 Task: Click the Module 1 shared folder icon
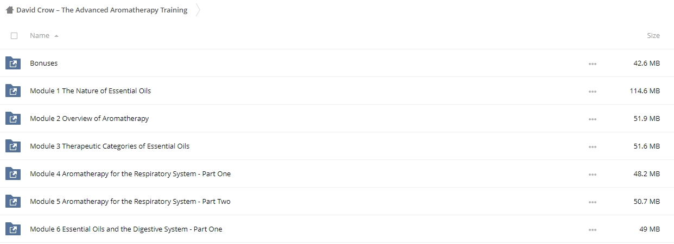coord(13,91)
